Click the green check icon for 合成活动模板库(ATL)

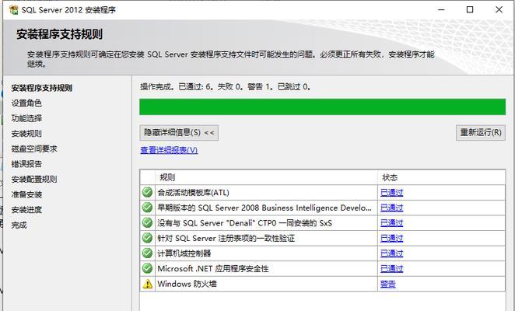tap(147, 192)
